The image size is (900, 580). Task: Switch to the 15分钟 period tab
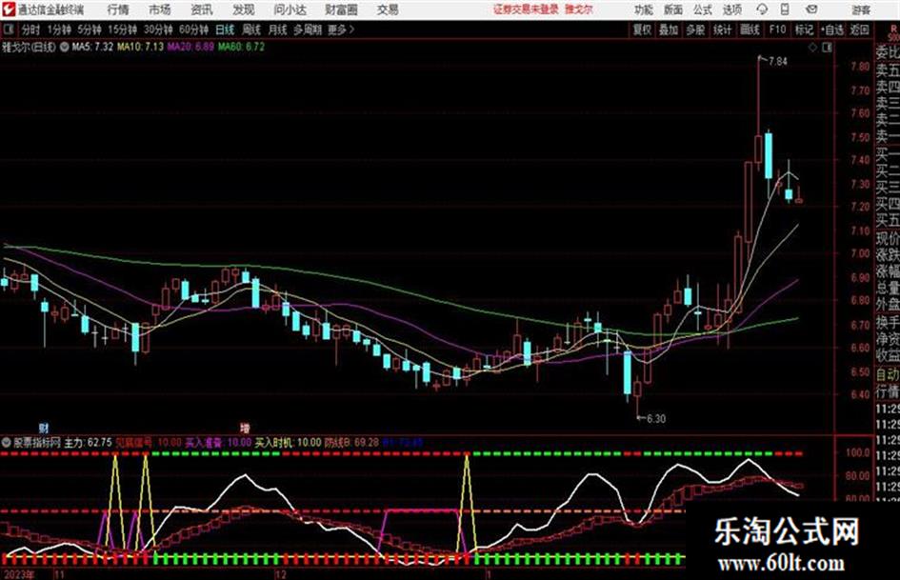(x=123, y=30)
